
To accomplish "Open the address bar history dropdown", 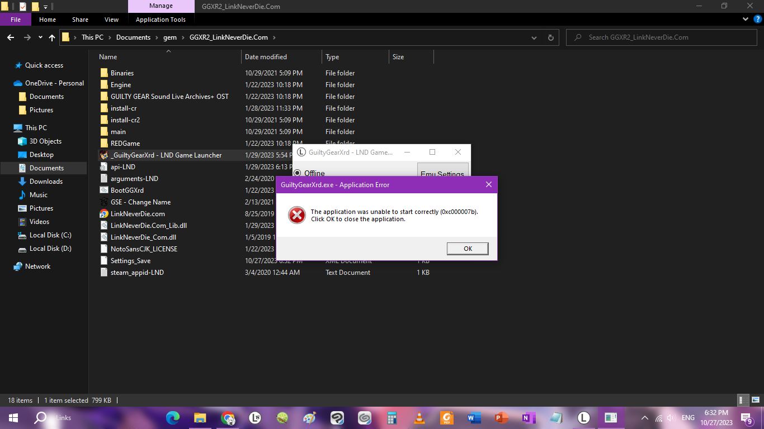I will click(x=535, y=37).
